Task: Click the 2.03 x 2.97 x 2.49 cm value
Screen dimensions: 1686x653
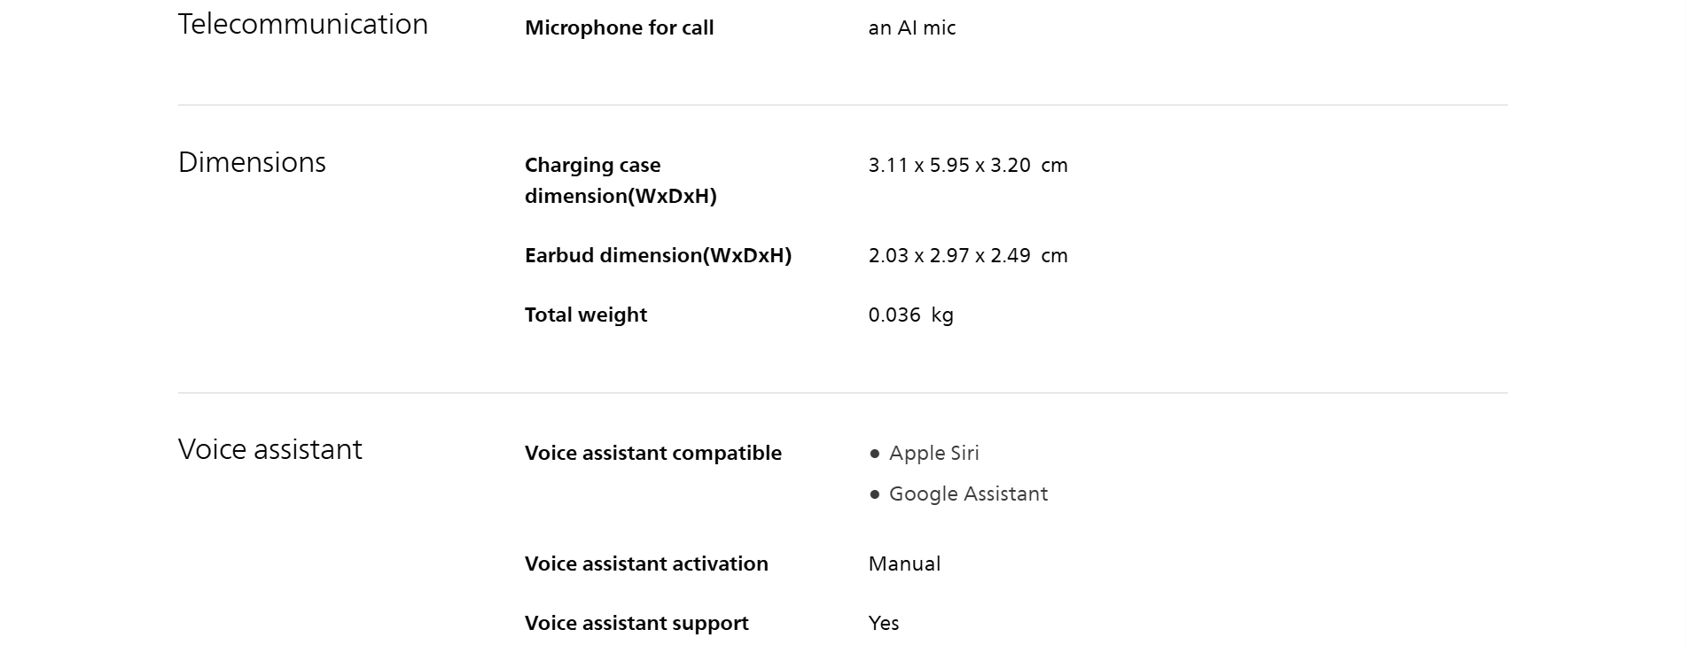Action: click(967, 255)
